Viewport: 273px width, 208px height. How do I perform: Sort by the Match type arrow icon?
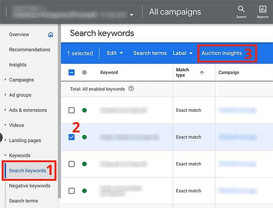pyautogui.click(x=202, y=72)
